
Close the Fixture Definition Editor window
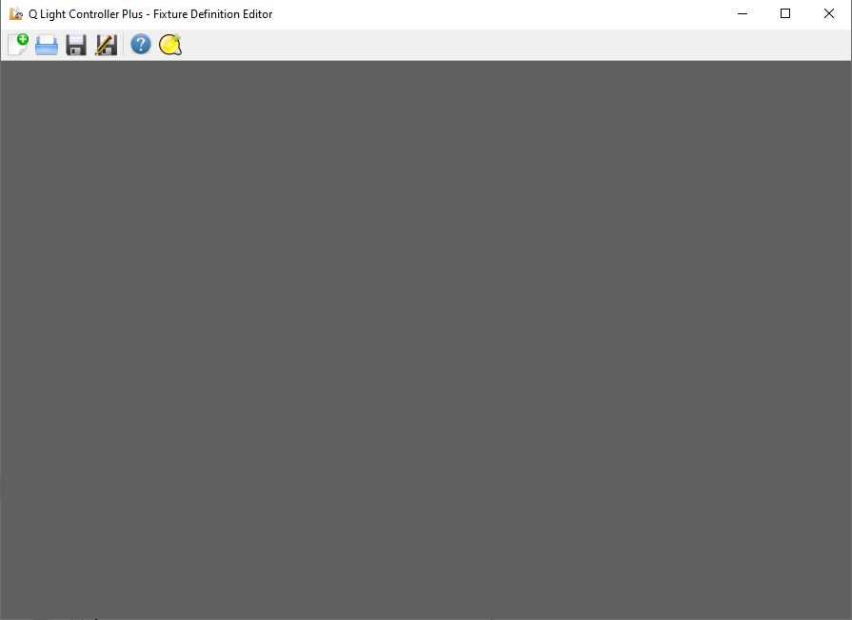coord(828,13)
